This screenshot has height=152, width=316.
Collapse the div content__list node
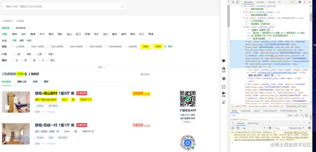[244, 27]
